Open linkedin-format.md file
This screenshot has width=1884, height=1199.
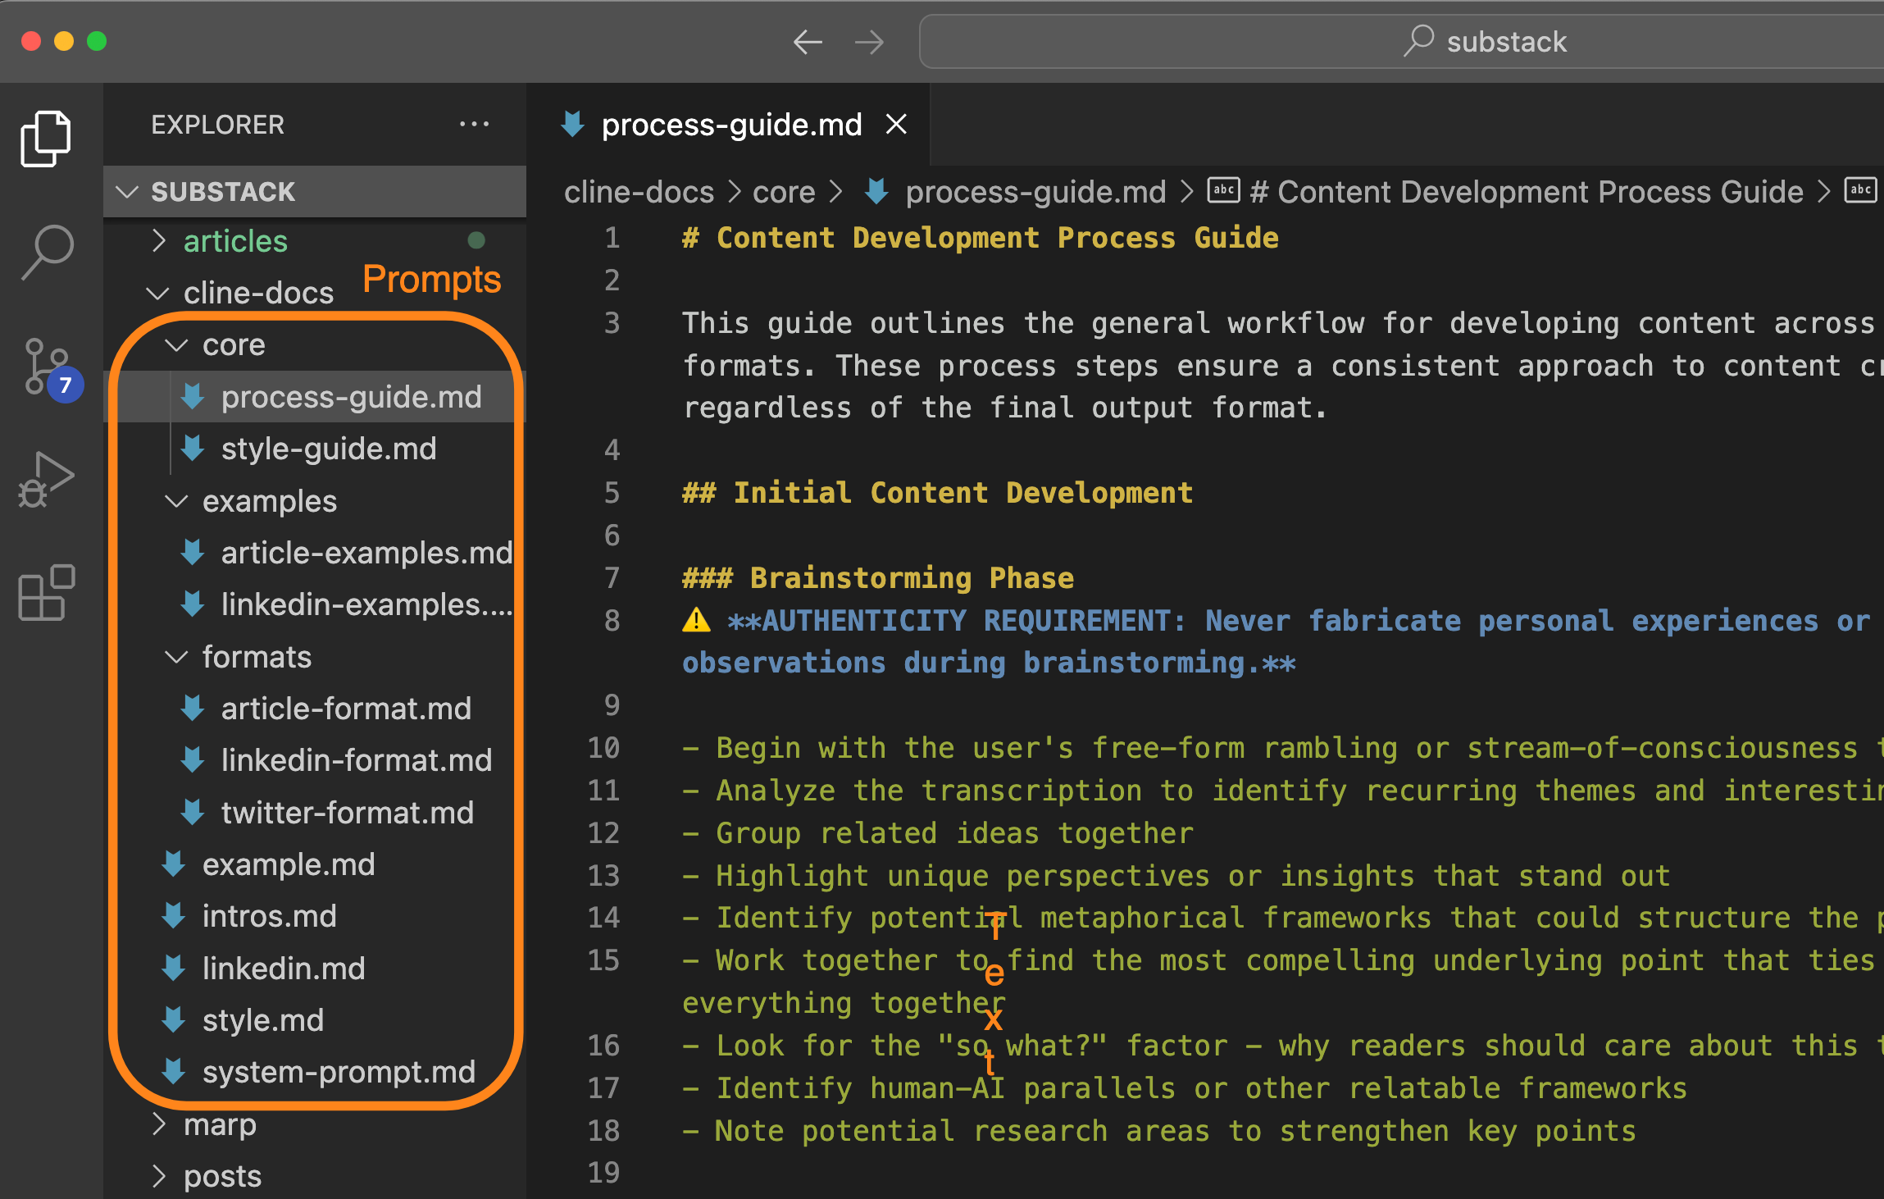coord(315,760)
